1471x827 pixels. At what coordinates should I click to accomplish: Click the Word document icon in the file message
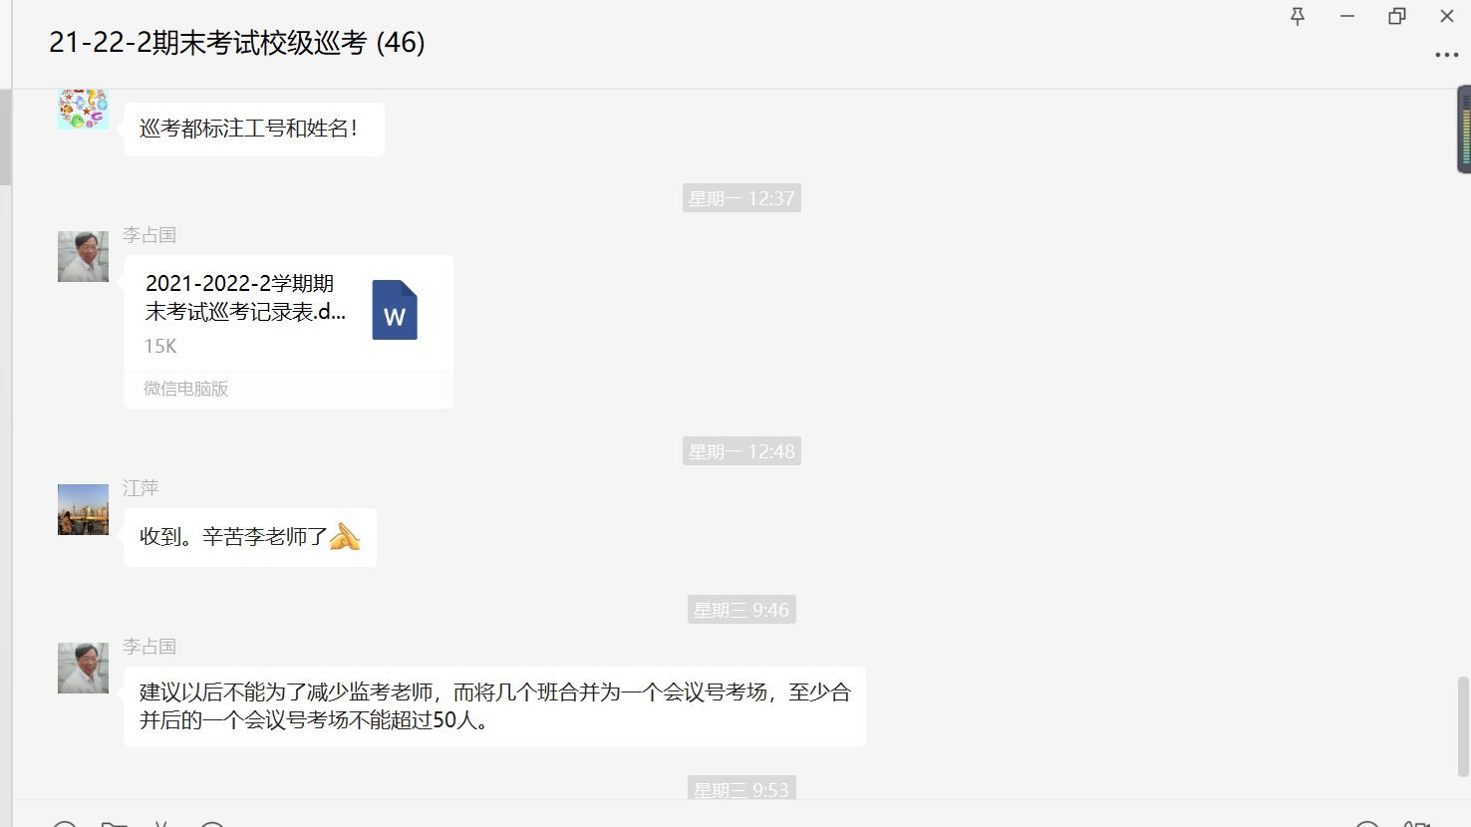coord(395,310)
